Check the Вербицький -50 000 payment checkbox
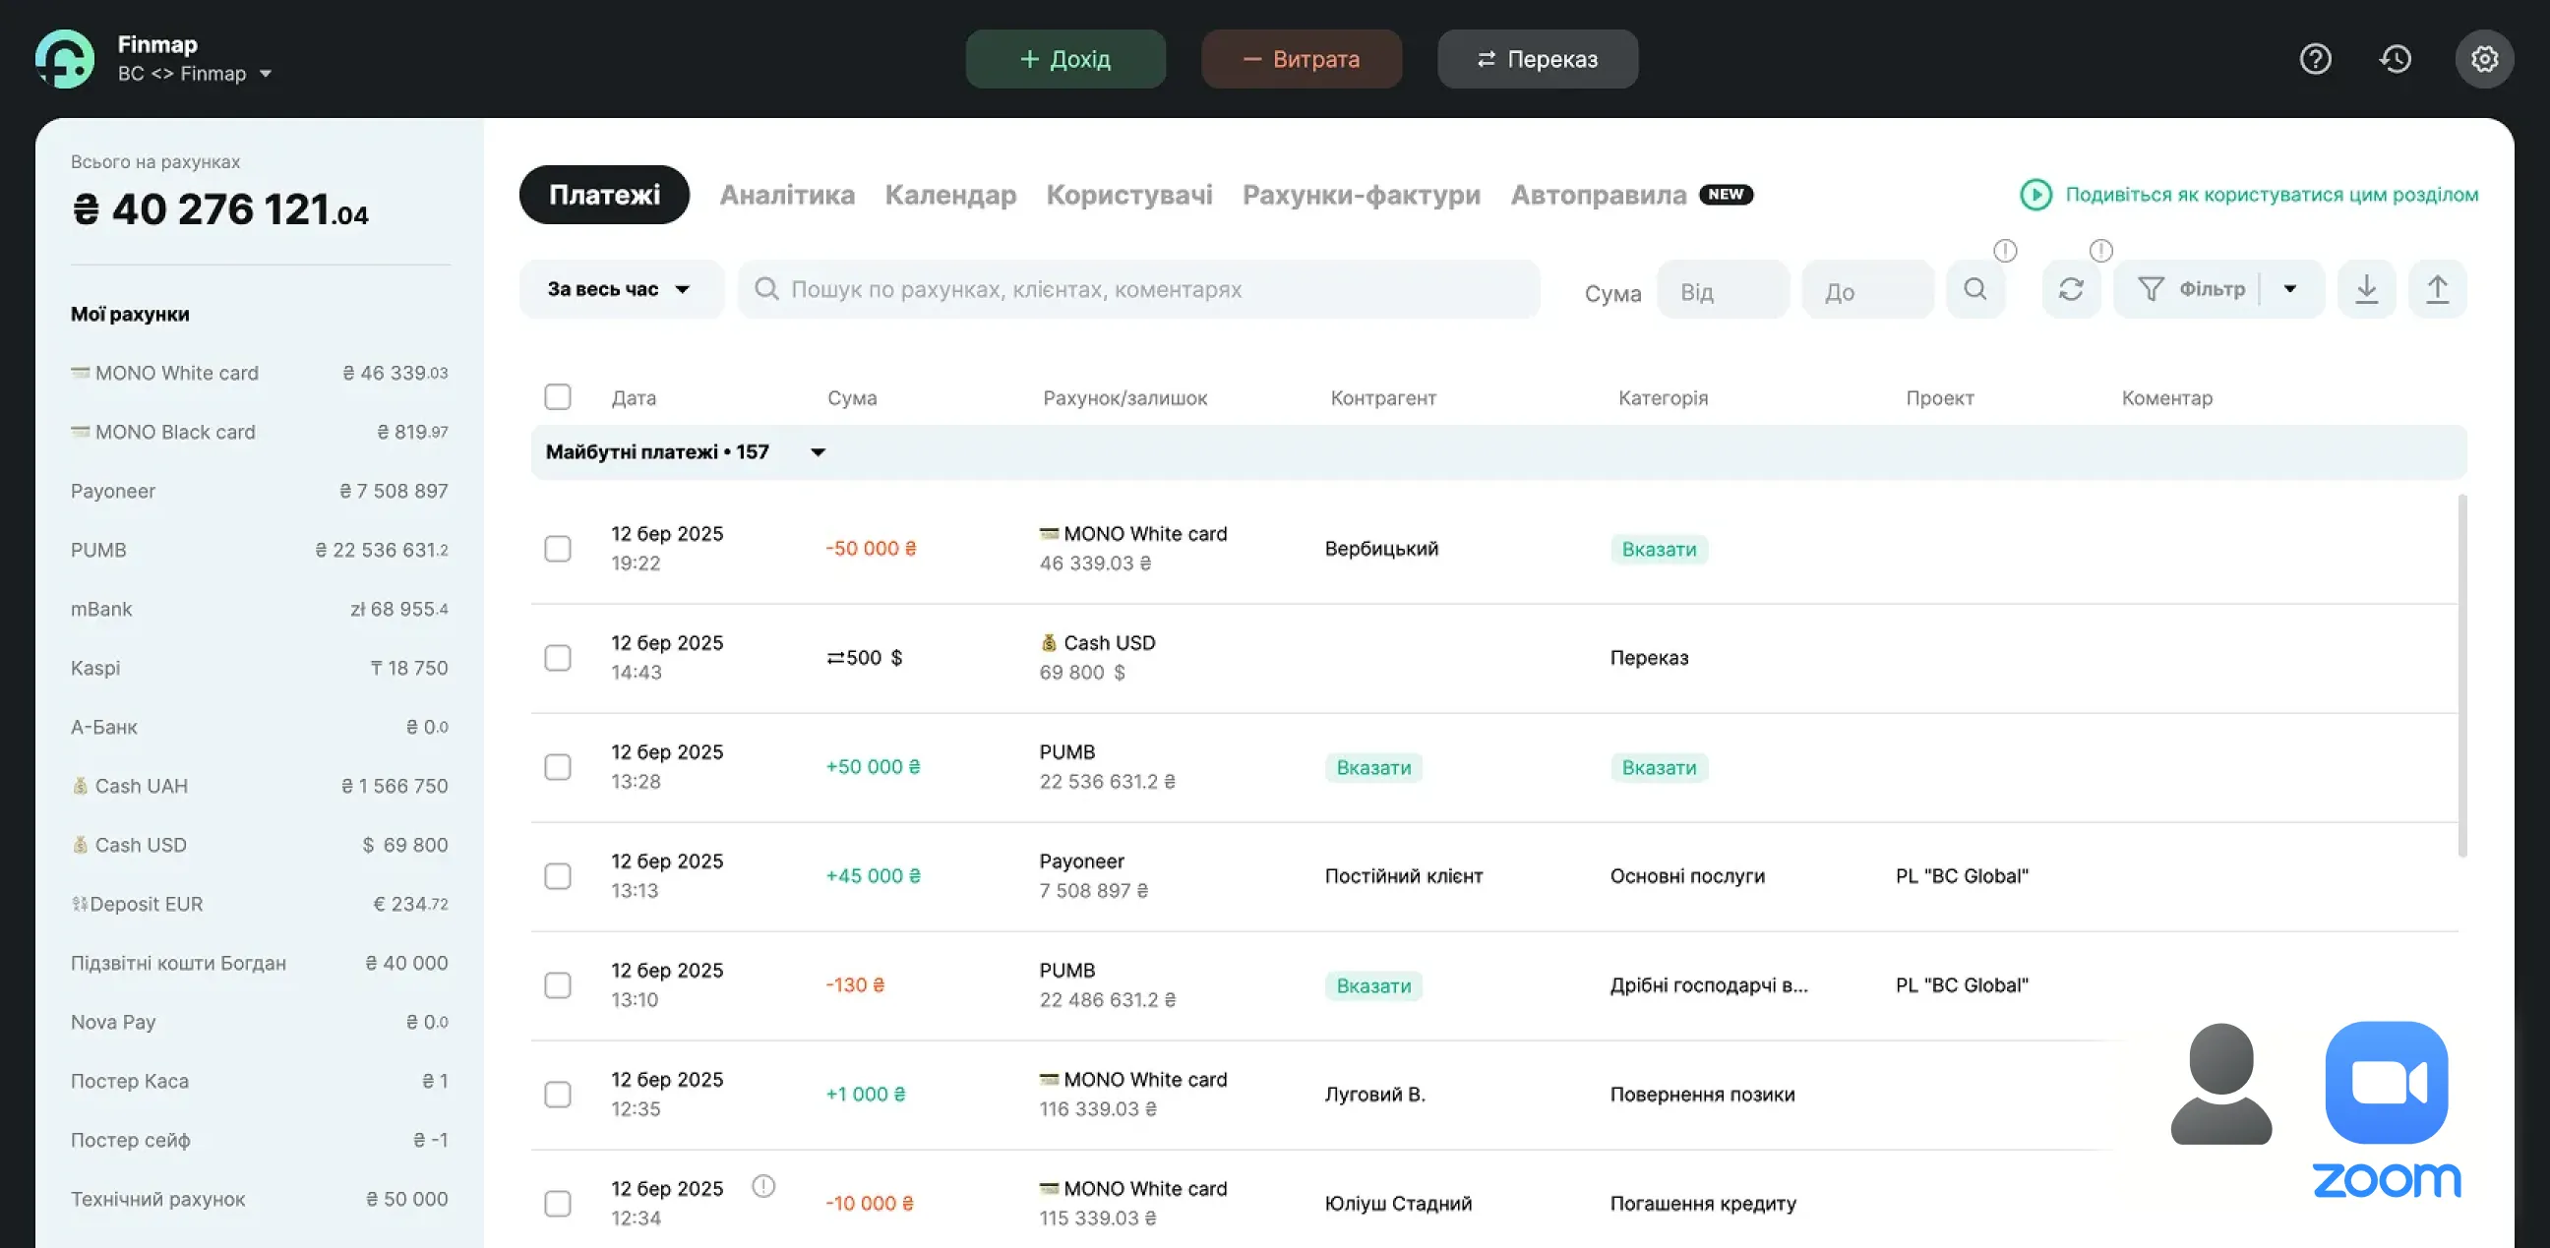 [x=557, y=549]
